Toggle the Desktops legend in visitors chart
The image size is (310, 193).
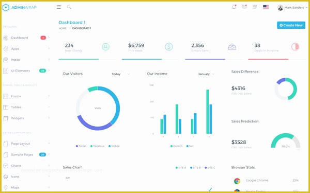point(98,146)
